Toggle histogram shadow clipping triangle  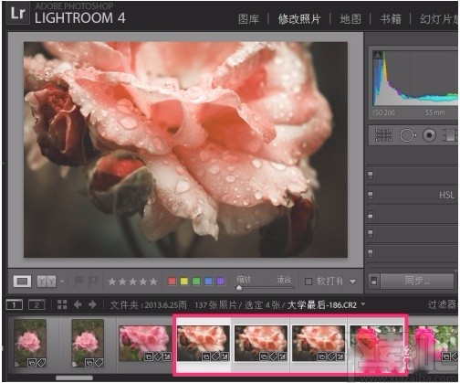pos(378,55)
